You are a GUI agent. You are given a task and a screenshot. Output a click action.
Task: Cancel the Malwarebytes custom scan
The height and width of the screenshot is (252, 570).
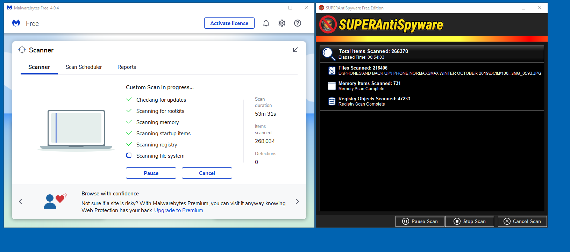[x=207, y=173]
